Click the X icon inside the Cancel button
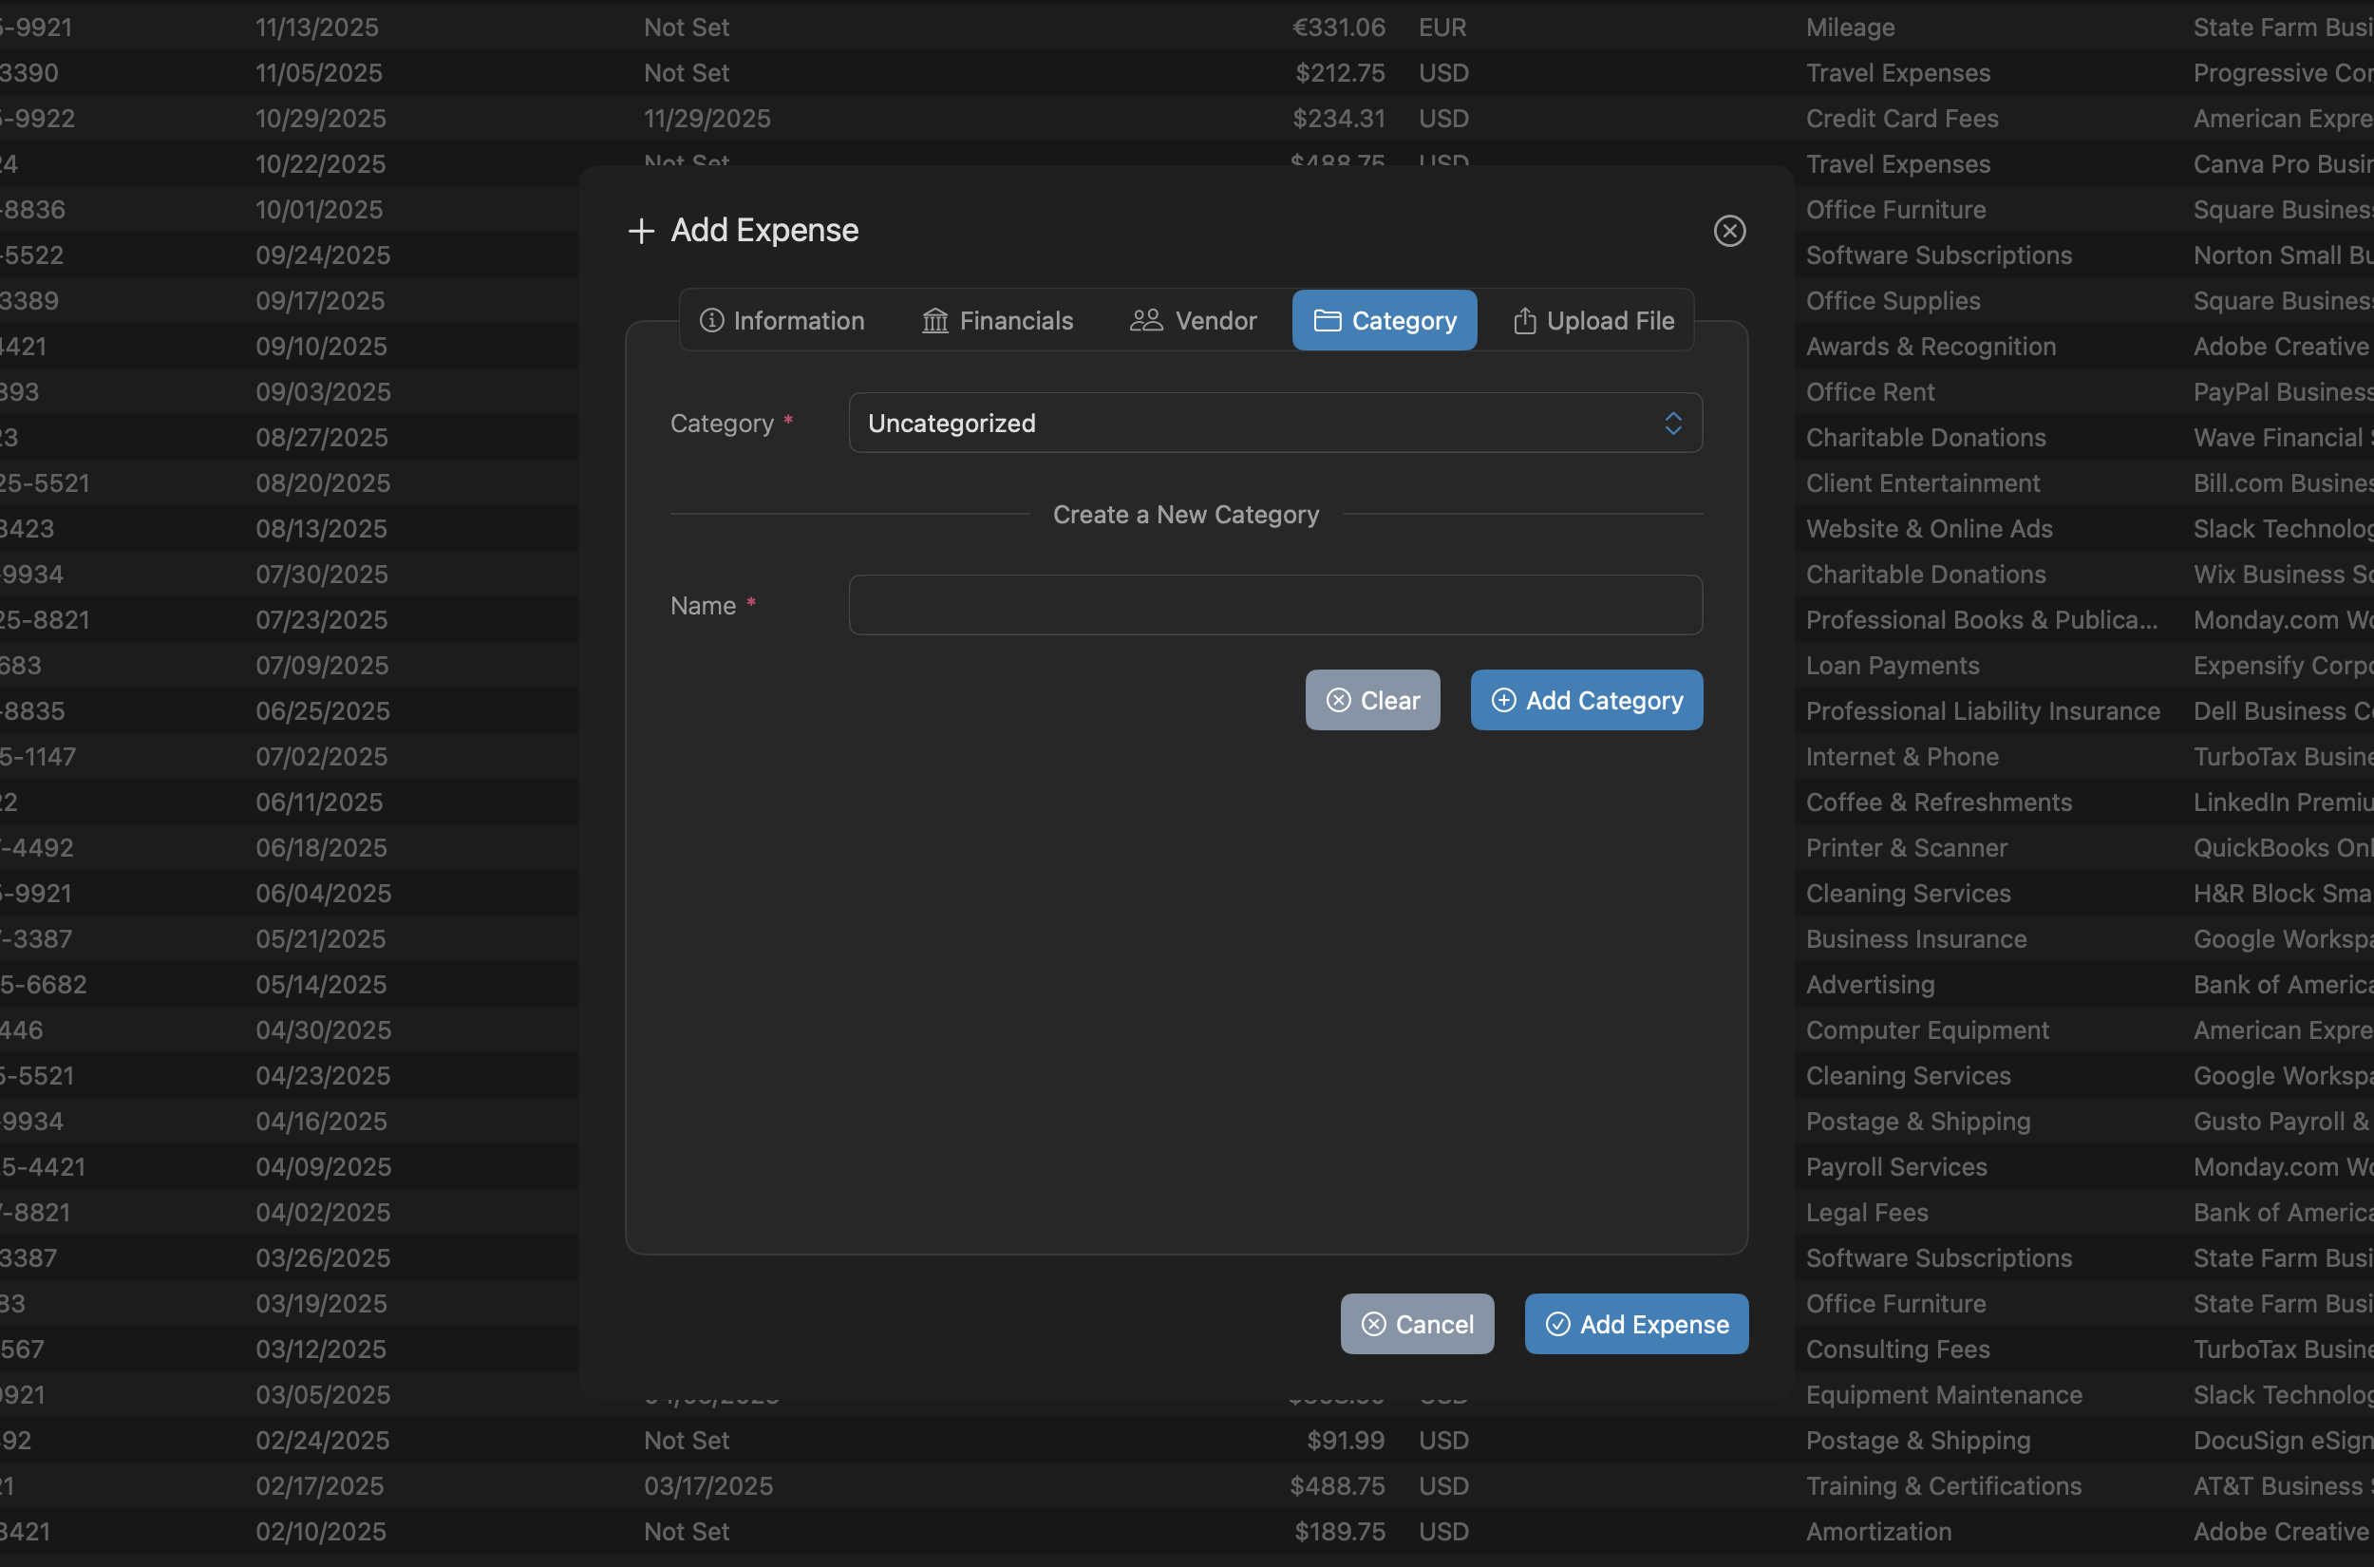 (x=1374, y=1323)
